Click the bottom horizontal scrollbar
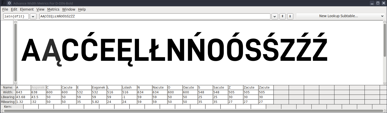 pos(193,111)
